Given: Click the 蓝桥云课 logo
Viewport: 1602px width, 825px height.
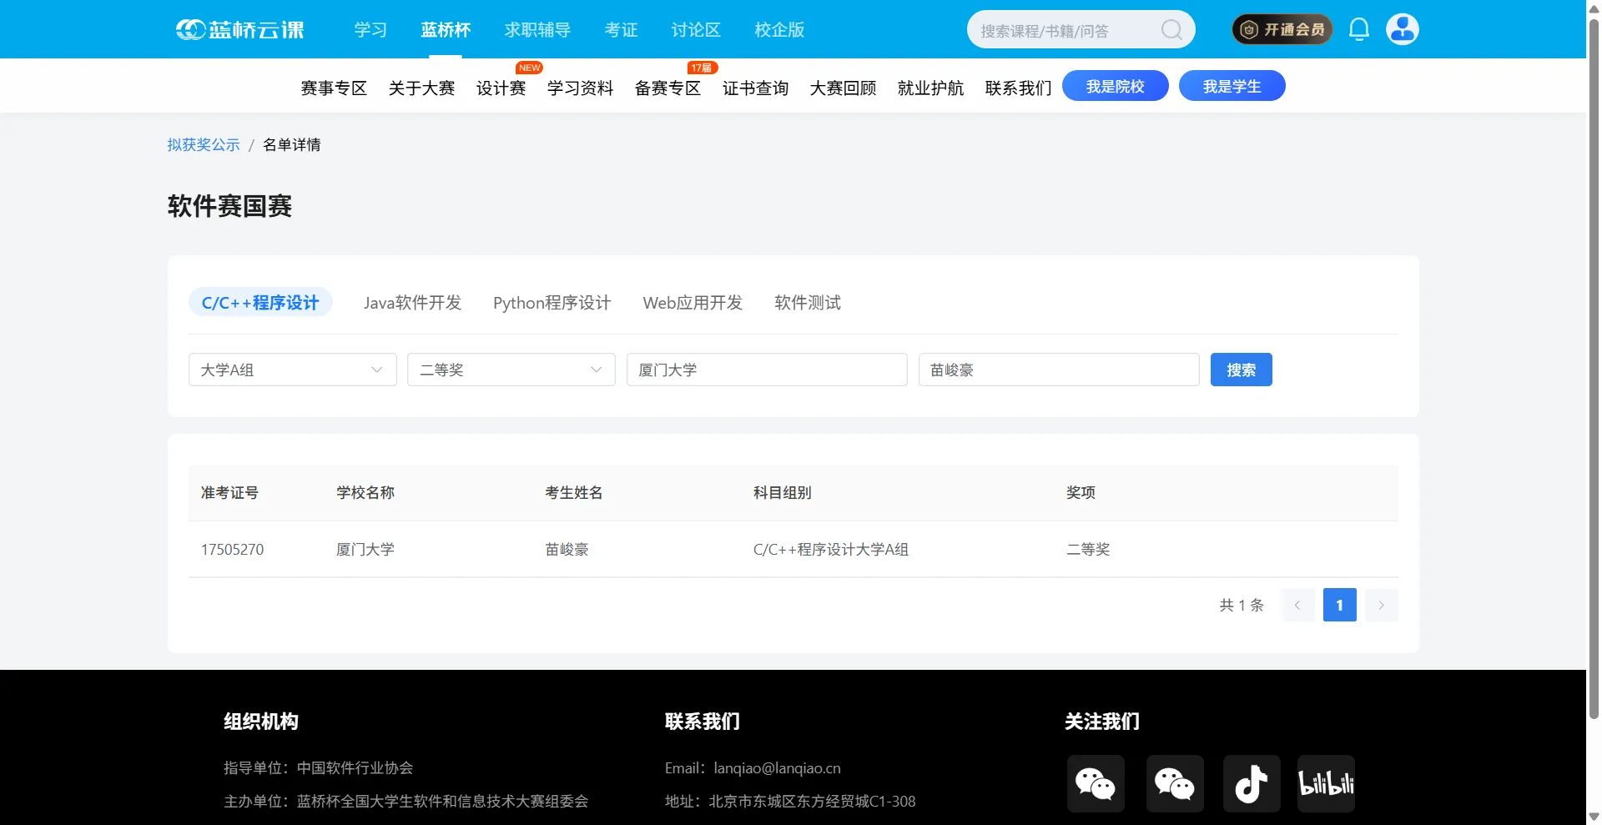Looking at the screenshot, I should coord(240,30).
